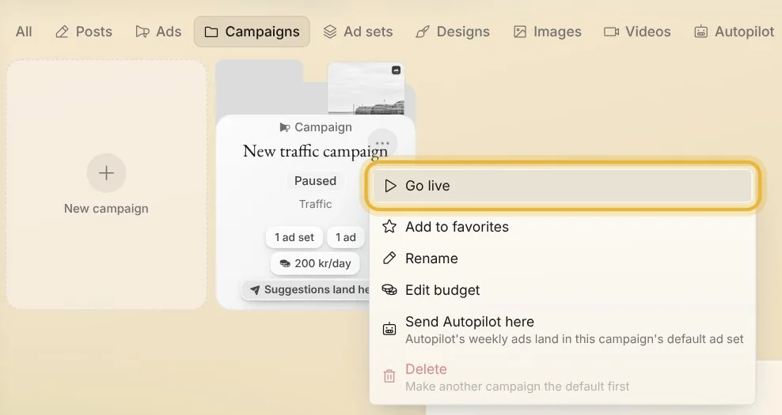
Task: Choose Send Autopilot here
Action: (x=563, y=330)
